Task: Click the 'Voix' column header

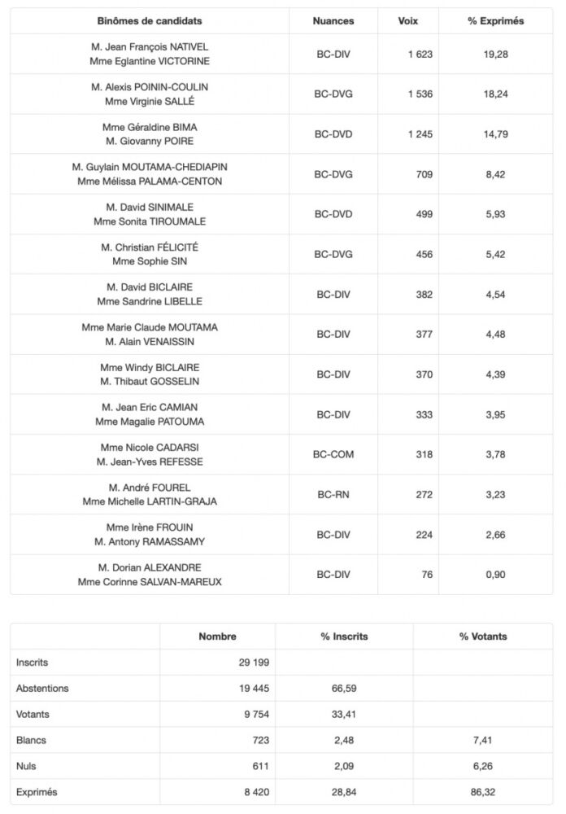Action: (x=408, y=21)
